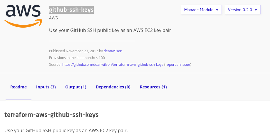270x136 pixels.
Task: Click the highlighted github-ssh-keys module title
Action: pyautogui.click(x=71, y=10)
